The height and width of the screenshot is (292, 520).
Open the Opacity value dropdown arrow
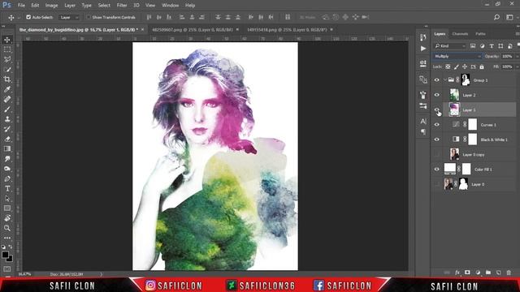coord(518,56)
